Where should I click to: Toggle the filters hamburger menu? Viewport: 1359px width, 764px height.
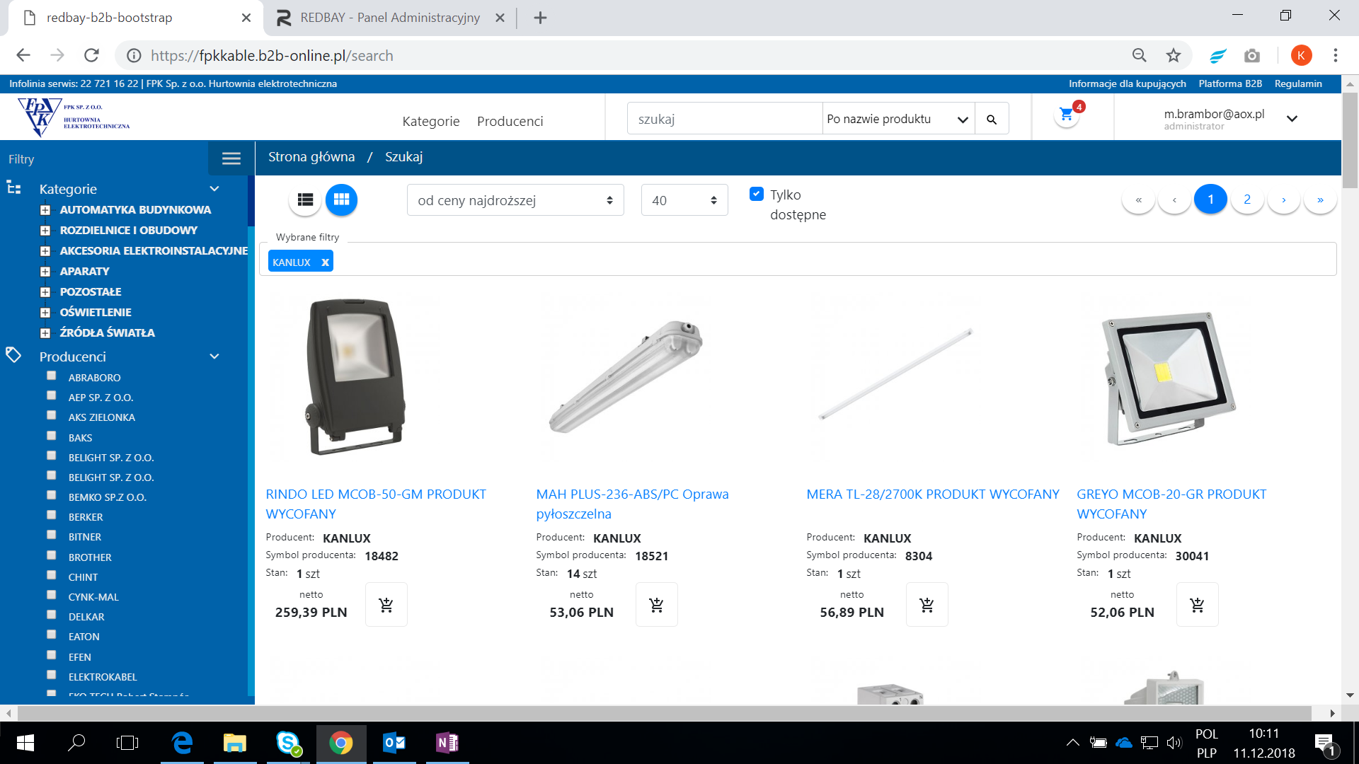[x=231, y=158]
